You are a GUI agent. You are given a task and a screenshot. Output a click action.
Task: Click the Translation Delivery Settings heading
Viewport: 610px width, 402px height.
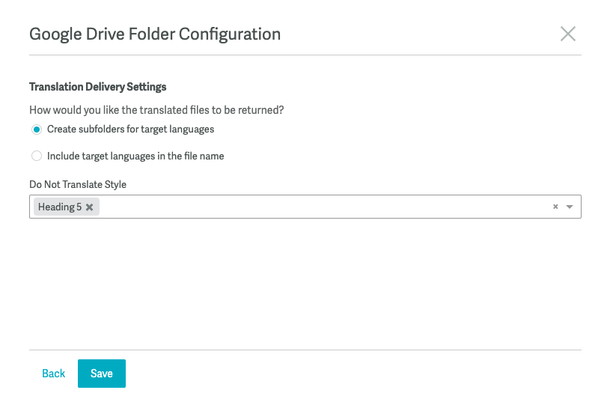click(x=97, y=87)
